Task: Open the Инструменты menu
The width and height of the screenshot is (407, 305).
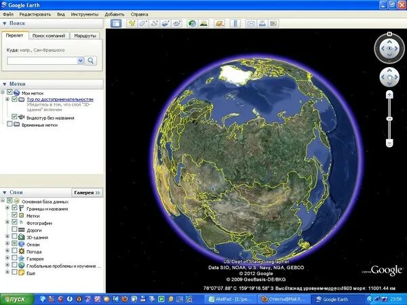Action: [85, 14]
